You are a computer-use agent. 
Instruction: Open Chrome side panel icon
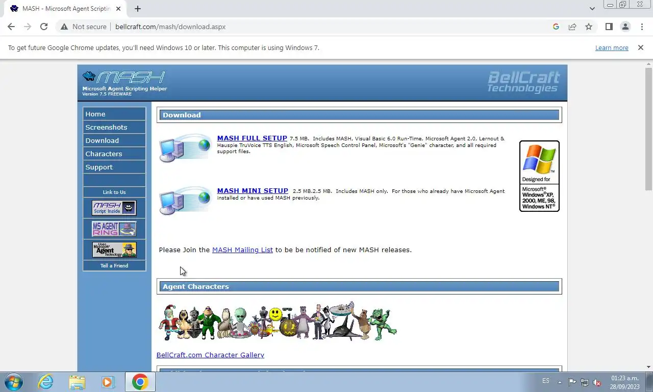(609, 27)
